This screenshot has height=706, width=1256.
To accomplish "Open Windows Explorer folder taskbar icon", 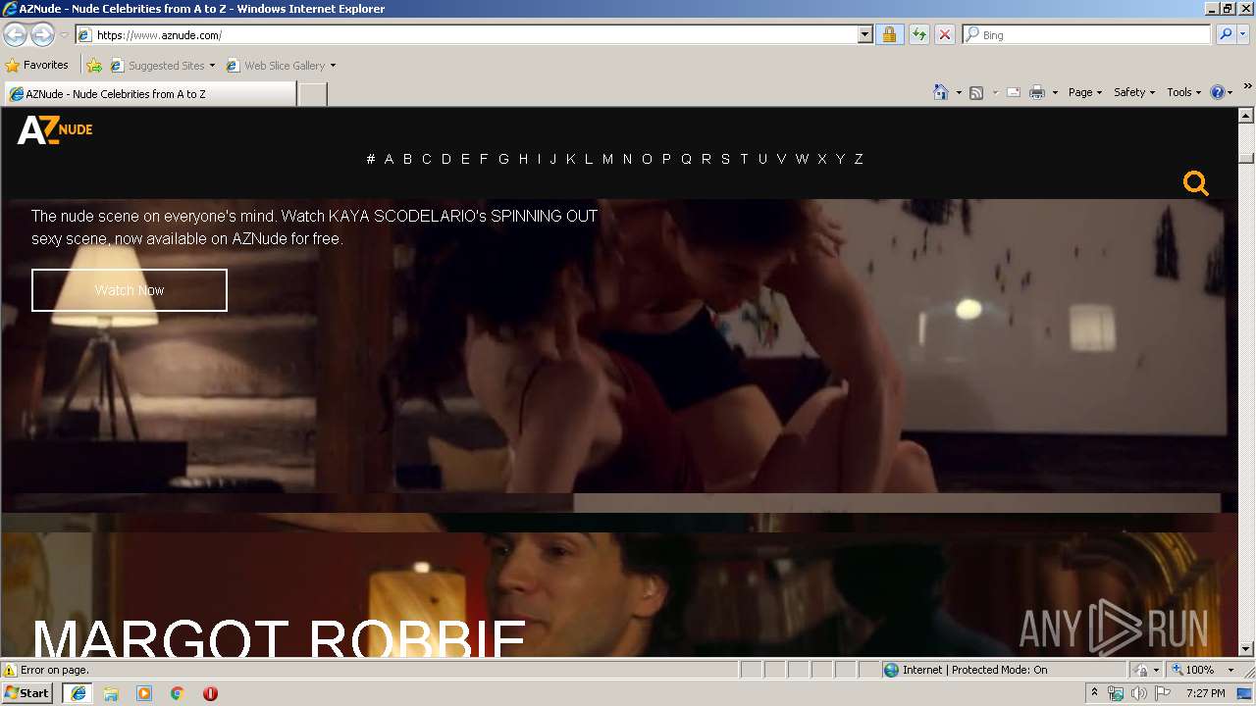I will coord(111,693).
